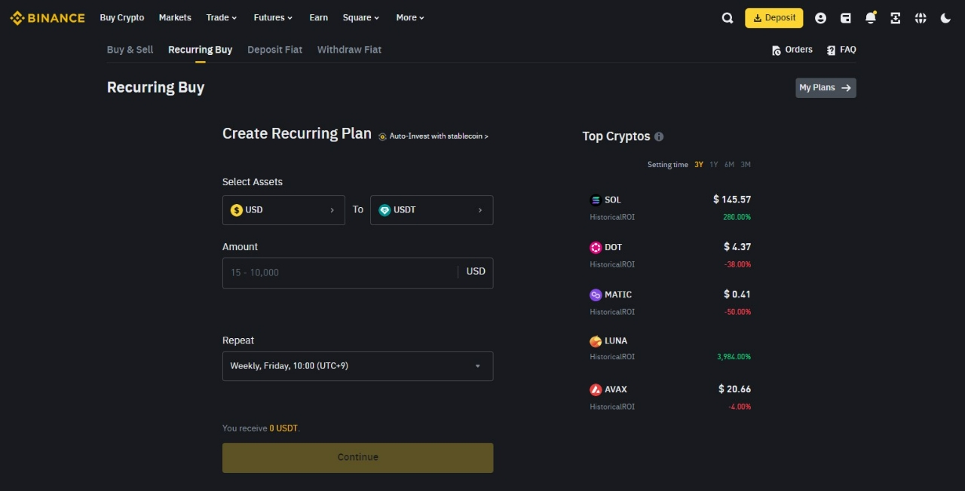The width and height of the screenshot is (965, 491).
Task: Open the FAQ link
Action: click(x=841, y=50)
